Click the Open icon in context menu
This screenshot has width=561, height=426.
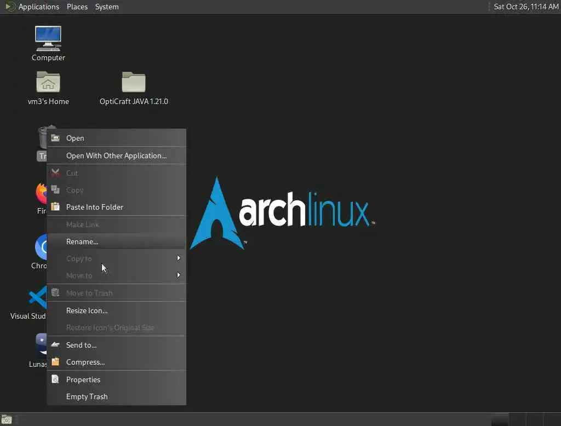(55, 138)
